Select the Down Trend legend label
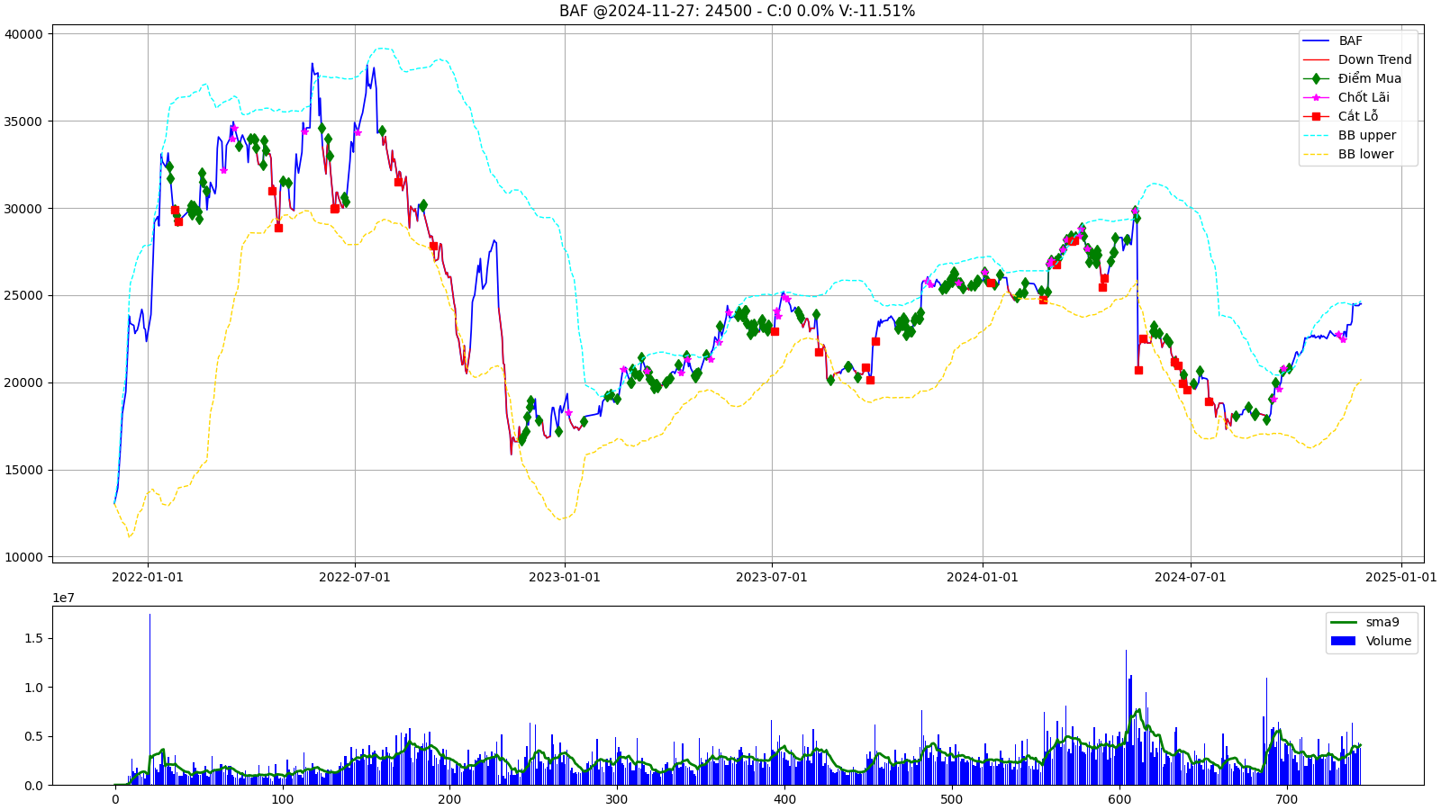Image resolution: width=1441 pixels, height=810 pixels. (1374, 59)
